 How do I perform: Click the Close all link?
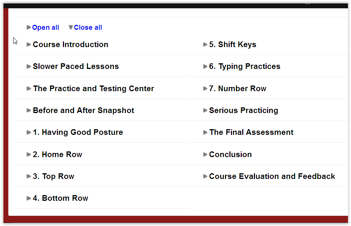pos(88,27)
